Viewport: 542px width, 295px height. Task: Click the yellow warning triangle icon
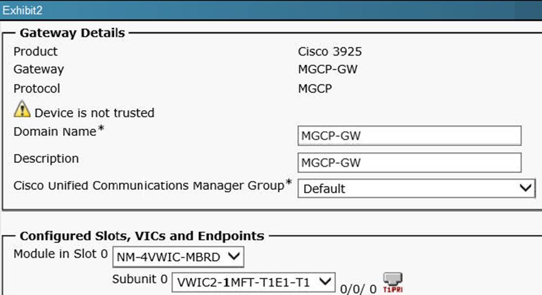(22, 110)
